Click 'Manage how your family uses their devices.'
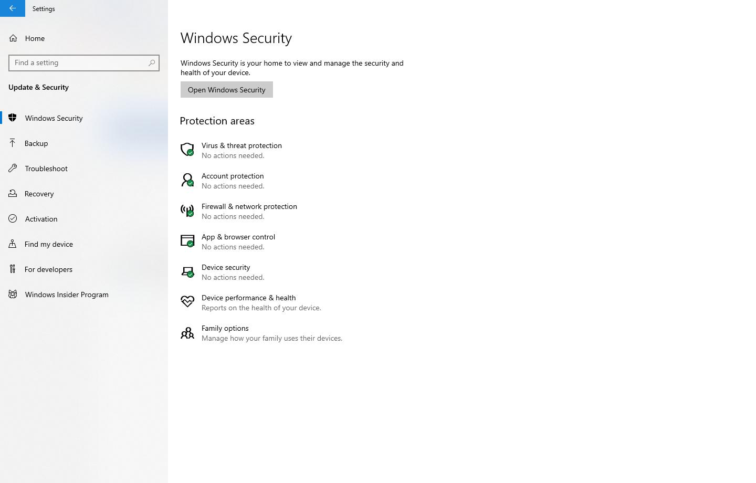Image resolution: width=756 pixels, height=483 pixels. pos(272,338)
